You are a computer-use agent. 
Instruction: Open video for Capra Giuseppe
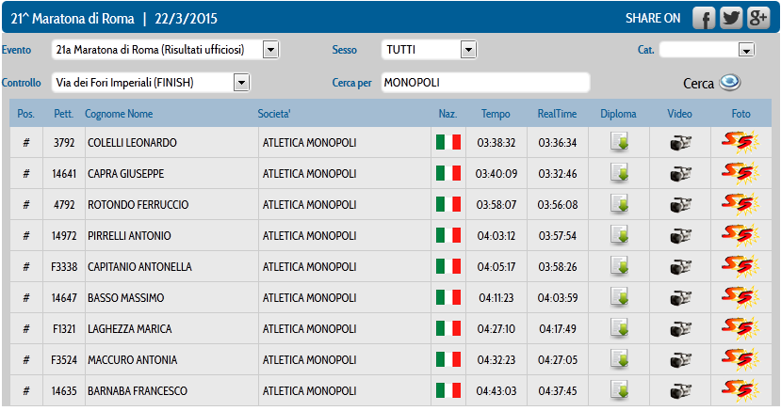[x=680, y=173]
